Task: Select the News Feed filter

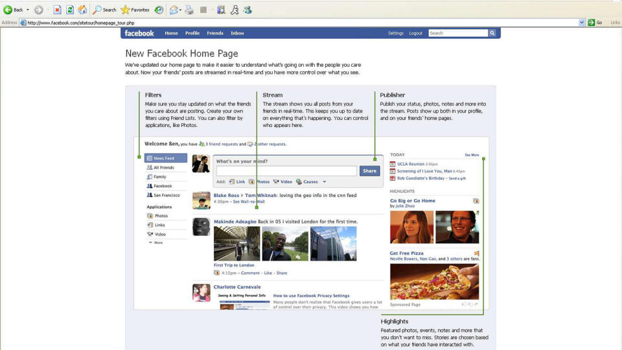Action: [166, 158]
